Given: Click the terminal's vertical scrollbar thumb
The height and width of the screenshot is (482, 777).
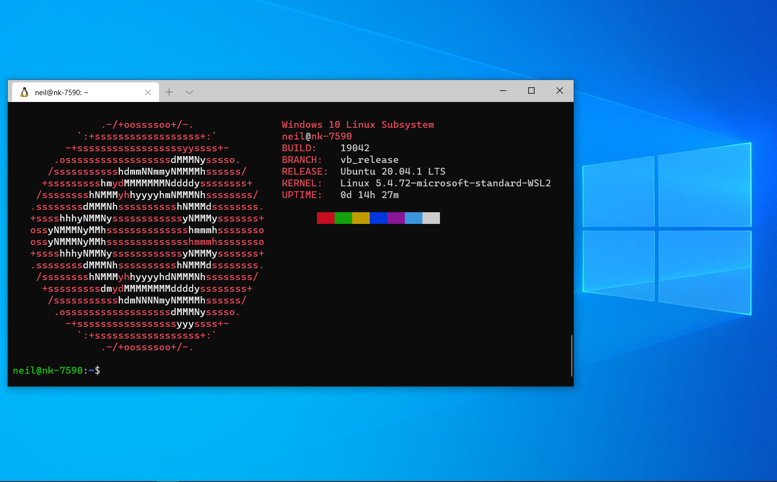Looking at the screenshot, I should pyautogui.click(x=571, y=356).
